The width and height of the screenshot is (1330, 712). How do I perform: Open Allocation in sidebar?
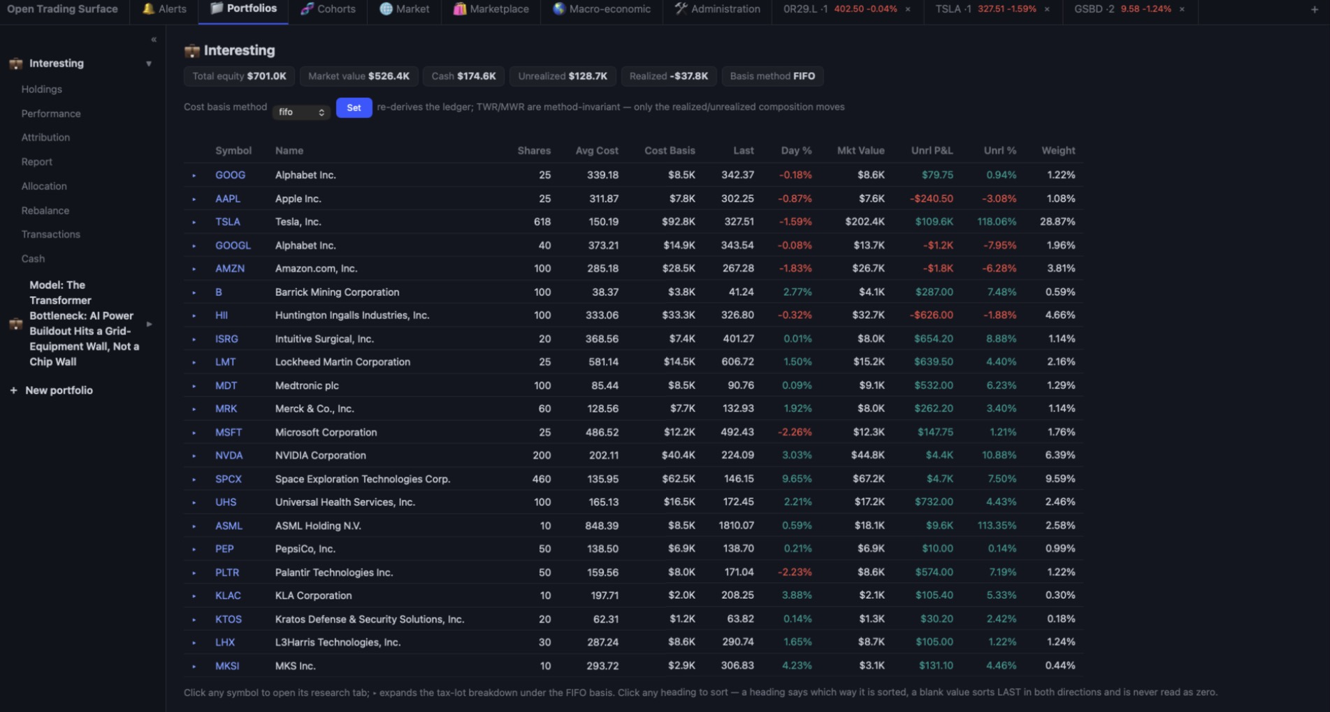[44, 186]
